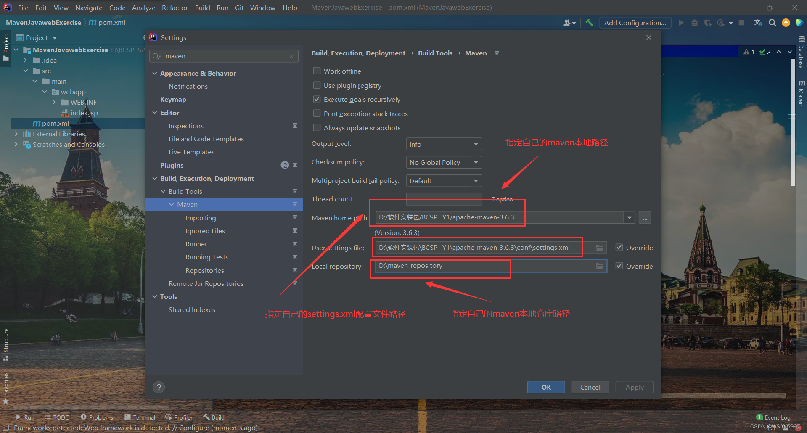Open the File menu
Screen dimensions: 807x433
tap(23, 8)
